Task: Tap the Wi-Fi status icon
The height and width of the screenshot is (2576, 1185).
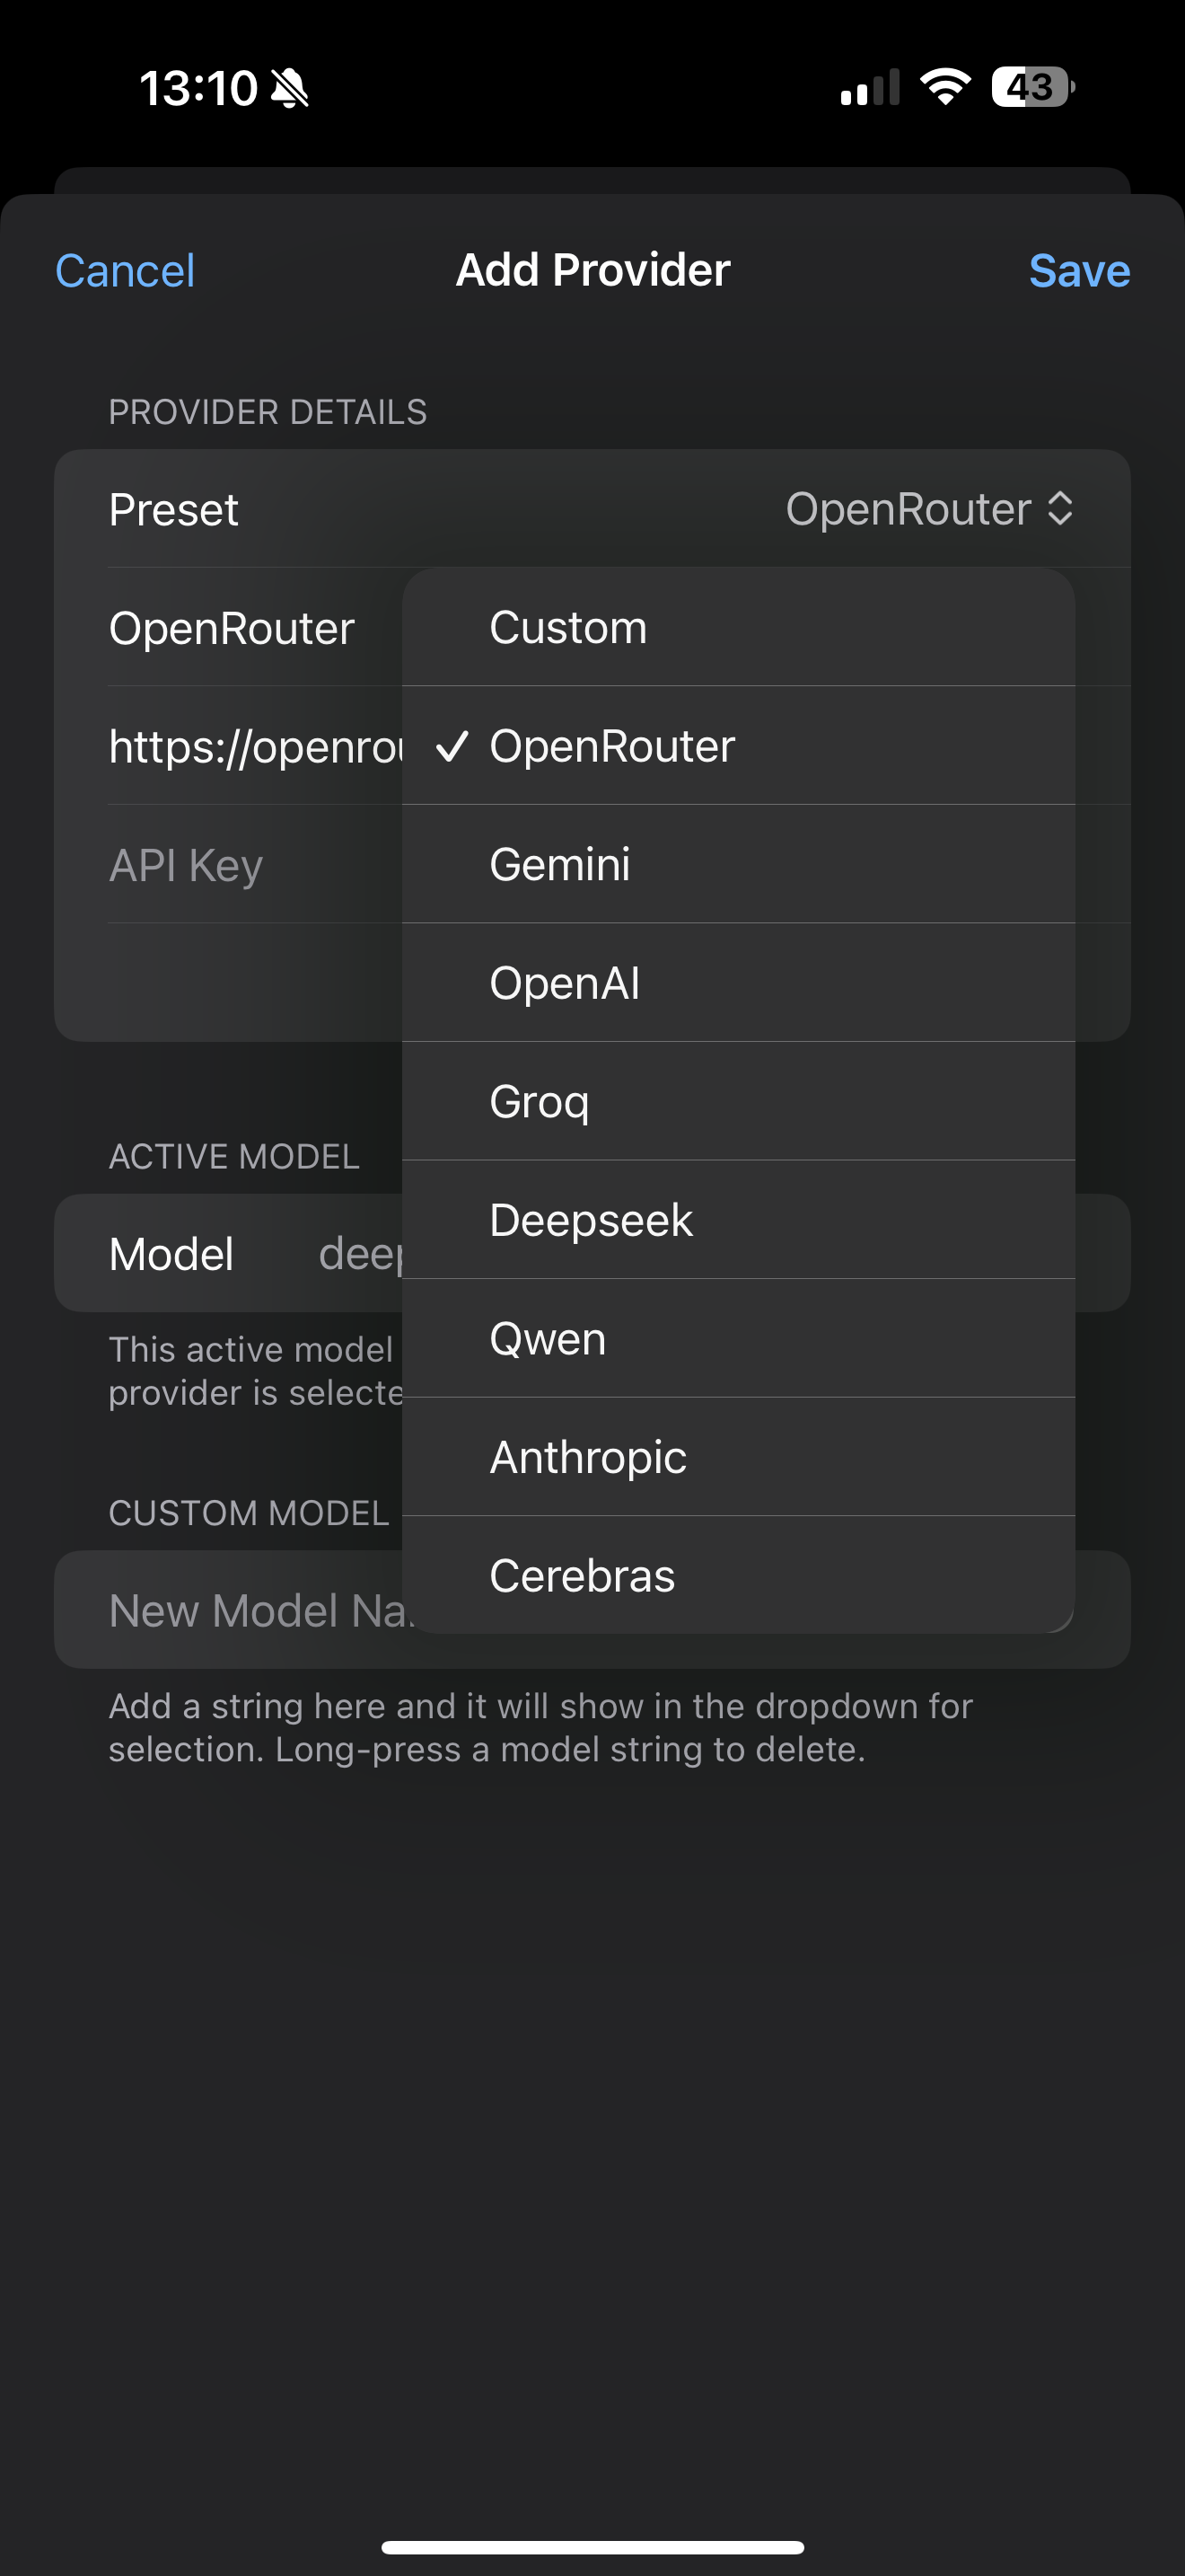Action: 945,87
